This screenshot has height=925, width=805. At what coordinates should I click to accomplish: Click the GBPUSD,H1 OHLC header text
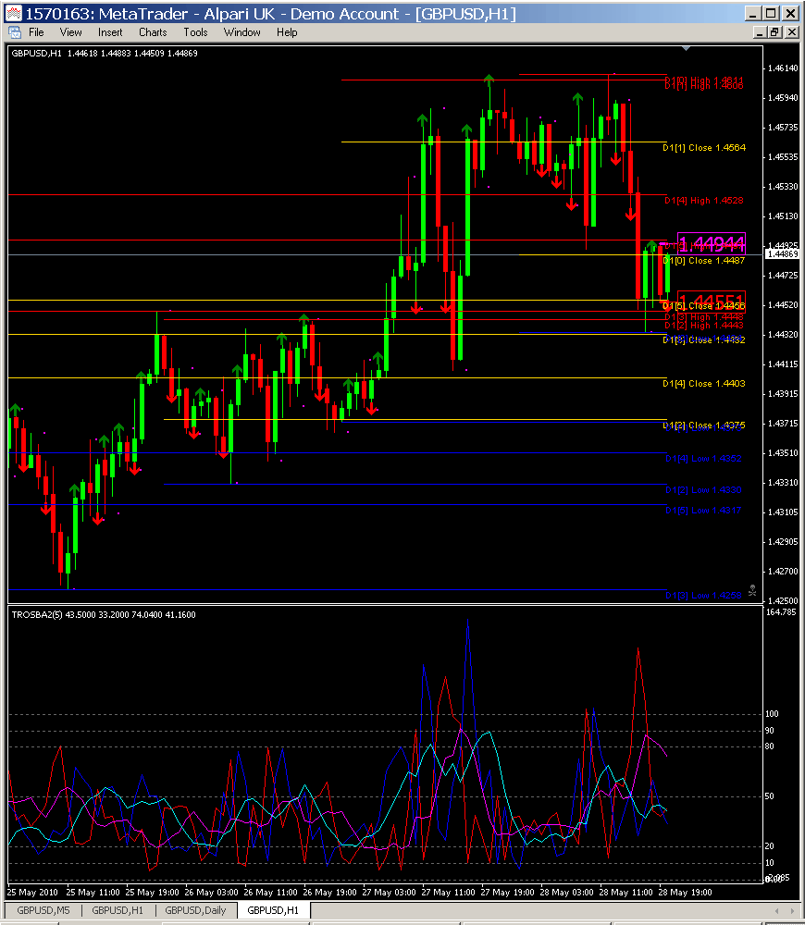tap(105, 53)
